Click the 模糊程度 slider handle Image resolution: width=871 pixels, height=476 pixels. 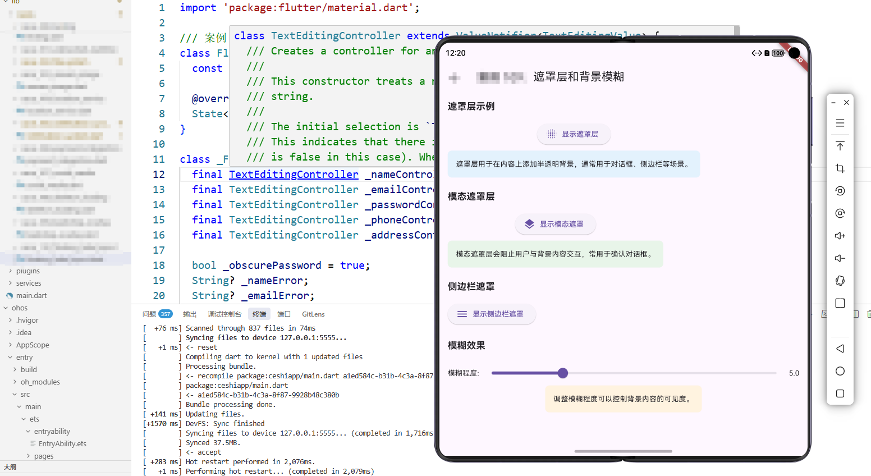(x=563, y=373)
